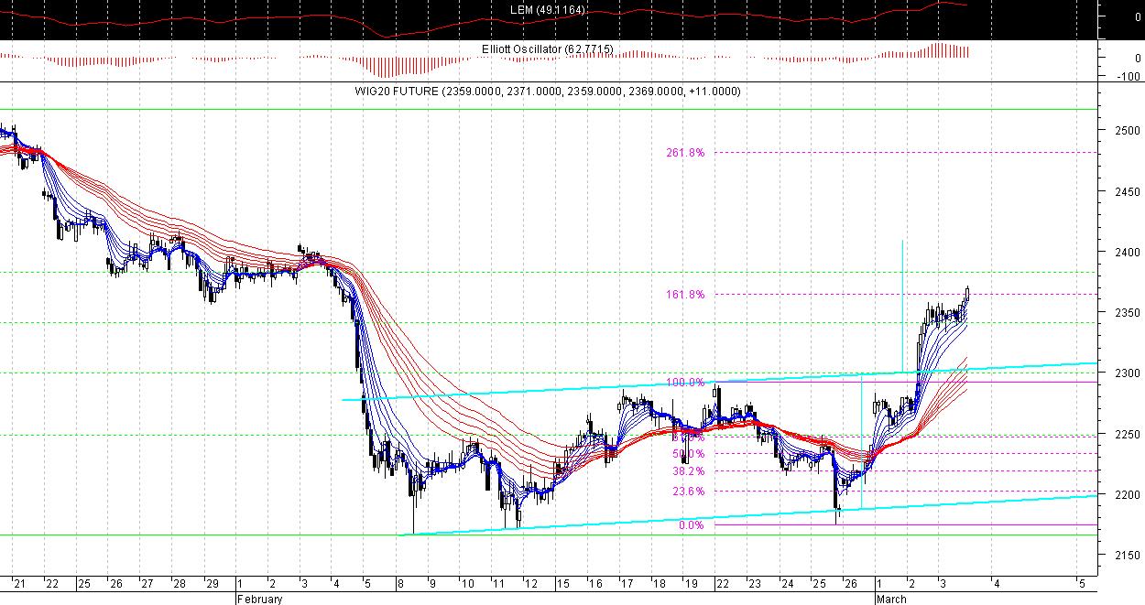The height and width of the screenshot is (605, 1145).
Task: Select date 16 on the time axis
Action: (596, 584)
